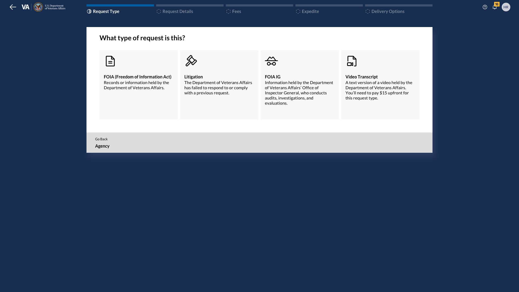Click the VA logo in the header
The width and height of the screenshot is (519, 292).
pyautogui.click(x=26, y=7)
